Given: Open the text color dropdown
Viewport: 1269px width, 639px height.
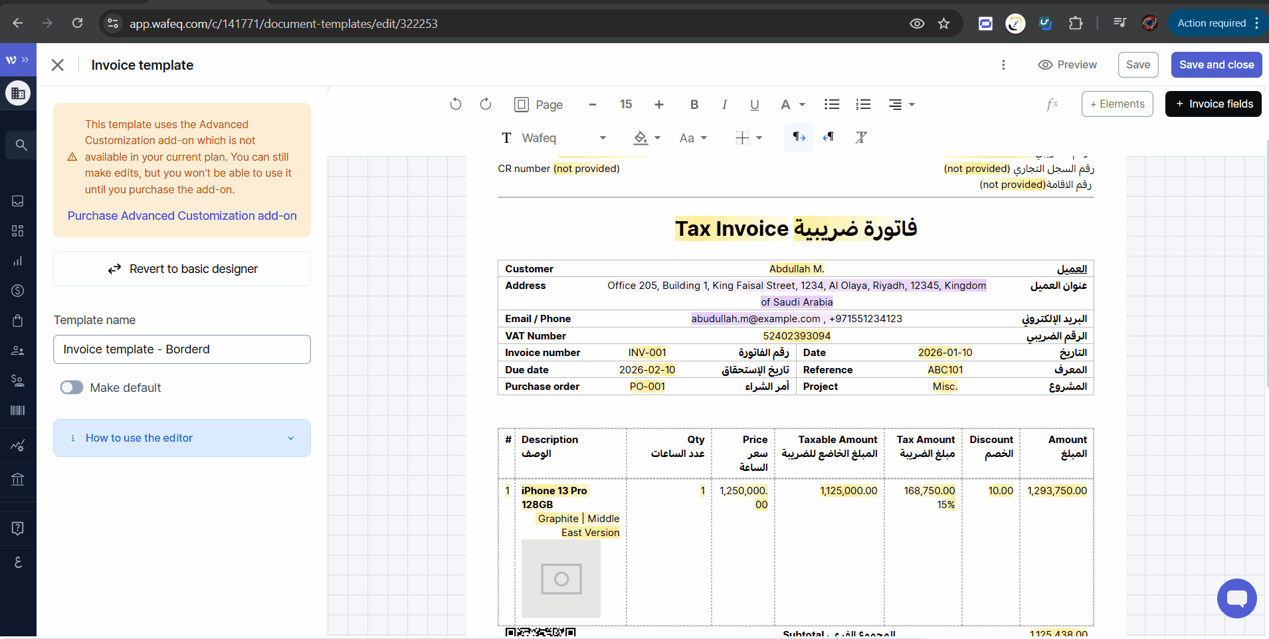Looking at the screenshot, I should [x=793, y=104].
